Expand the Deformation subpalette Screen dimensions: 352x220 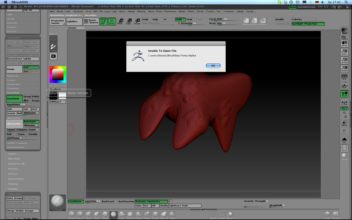click(x=16, y=179)
